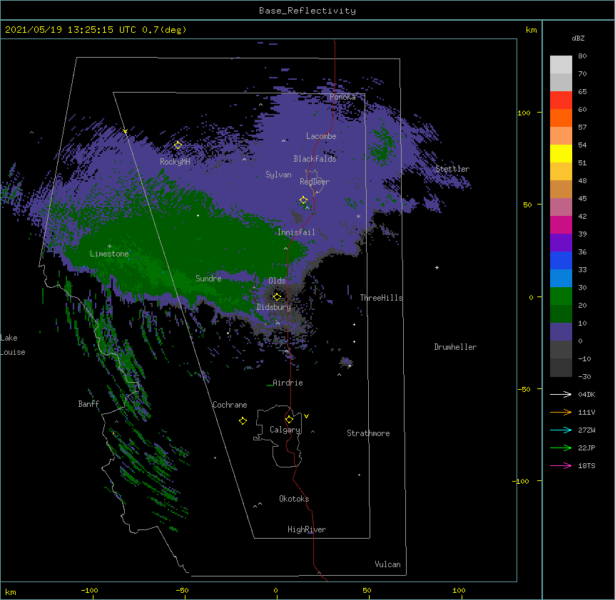Select the cyan 27ZW arrow legend icon

[x=561, y=430]
